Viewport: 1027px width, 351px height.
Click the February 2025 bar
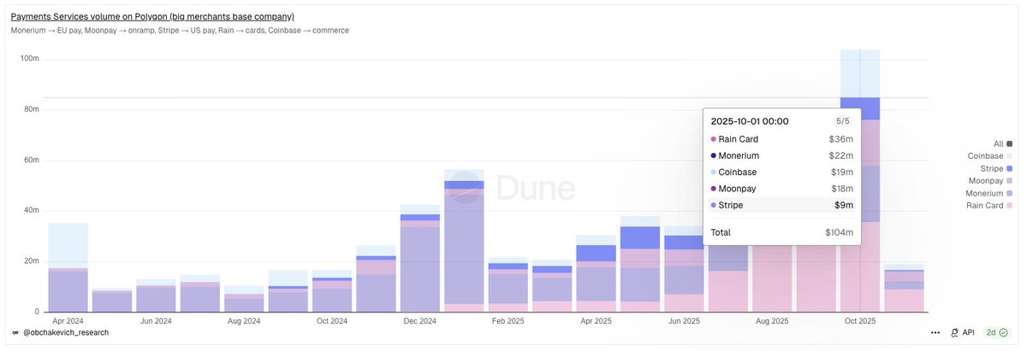(x=508, y=284)
